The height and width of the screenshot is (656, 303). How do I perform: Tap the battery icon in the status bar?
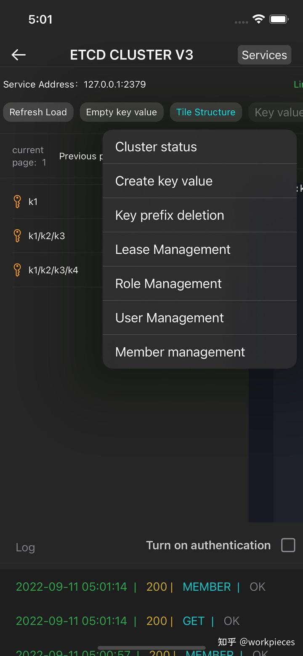coord(279,19)
